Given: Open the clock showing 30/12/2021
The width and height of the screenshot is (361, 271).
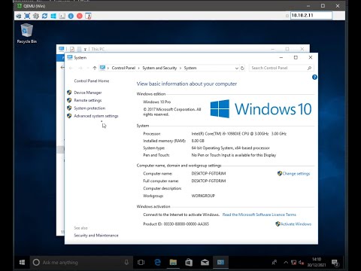Looking at the screenshot, I should (317, 262).
